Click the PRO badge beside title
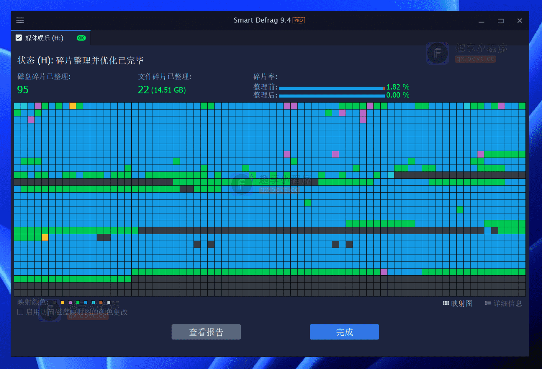Viewport: 542px width, 369px height. pos(299,20)
